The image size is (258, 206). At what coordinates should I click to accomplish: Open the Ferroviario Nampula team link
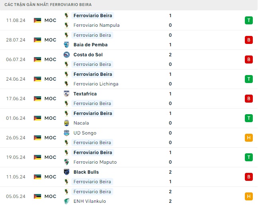pos(97,25)
